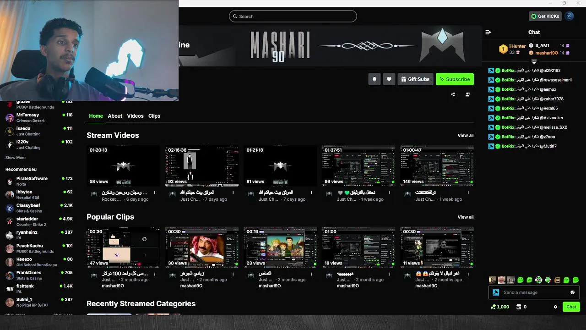Open the 23 views clip thumbnail
586x330 pixels.
click(x=280, y=247)
